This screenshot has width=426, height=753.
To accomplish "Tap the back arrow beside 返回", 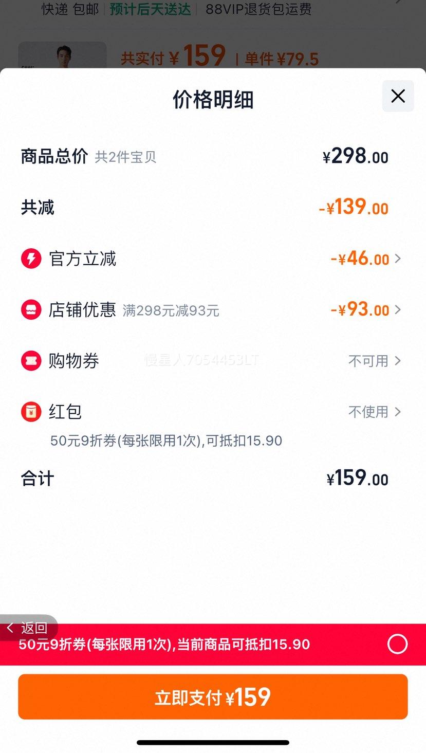I will pyautogui.click(x=10, y=628).
